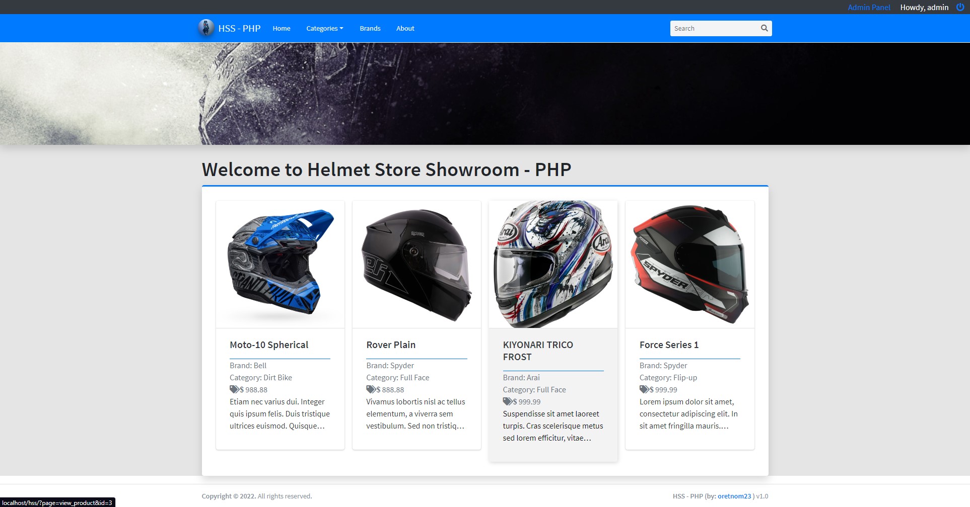Screen dimensions: 970x507
Task: Open the Moto-10 Spherical helmet image
Action: tap(280, 265)
